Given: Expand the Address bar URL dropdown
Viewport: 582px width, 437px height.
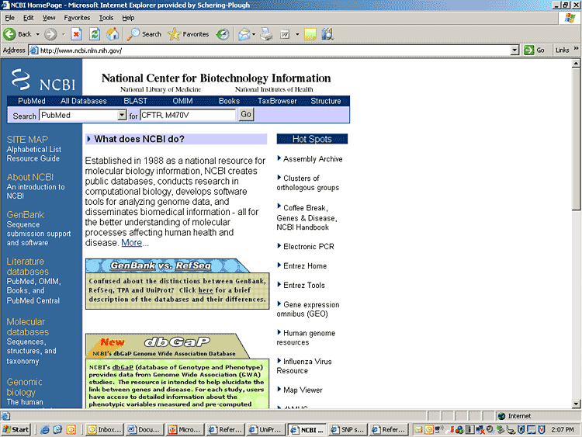Looking at the screenshot, I should [x=514, y=50].
